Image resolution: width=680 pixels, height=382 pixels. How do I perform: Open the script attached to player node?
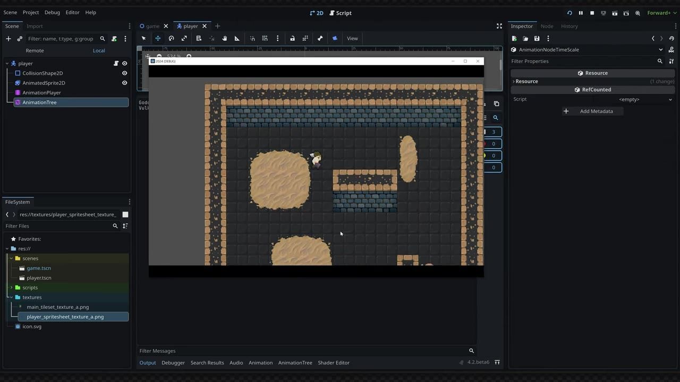point(116,64)
